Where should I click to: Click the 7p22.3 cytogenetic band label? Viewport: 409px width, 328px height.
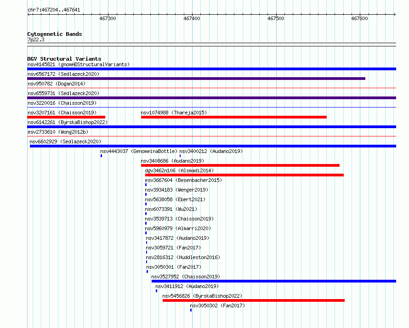click(x=36, y=40)
